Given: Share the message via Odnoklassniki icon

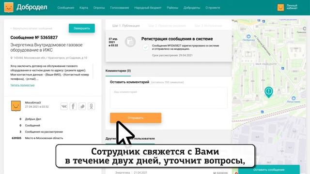Looking at the screenshot, I should tap(92, 106).
